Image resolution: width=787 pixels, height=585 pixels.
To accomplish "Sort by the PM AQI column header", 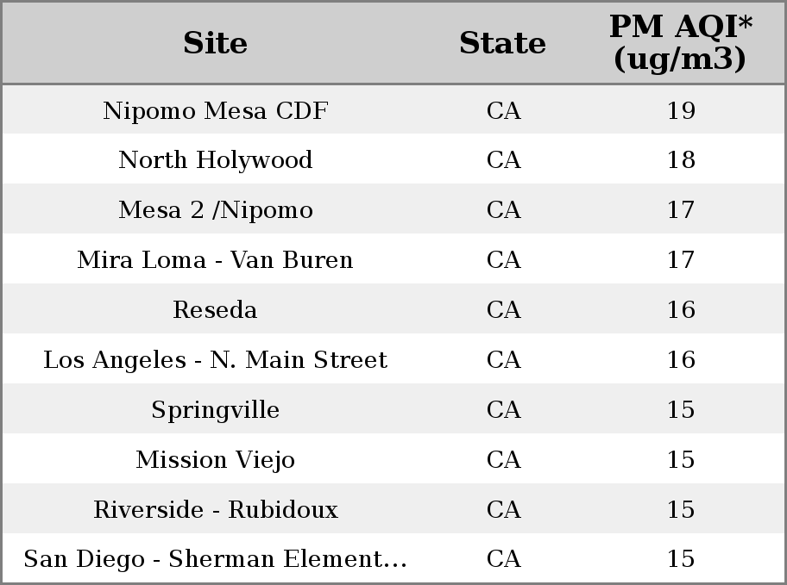I will [x=681, y=42].
